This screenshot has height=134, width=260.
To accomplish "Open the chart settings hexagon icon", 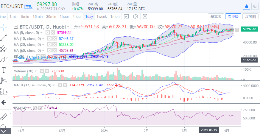I will [x=136, y=16].
